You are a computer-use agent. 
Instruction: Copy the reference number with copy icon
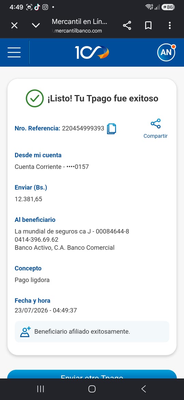point(111,129)
